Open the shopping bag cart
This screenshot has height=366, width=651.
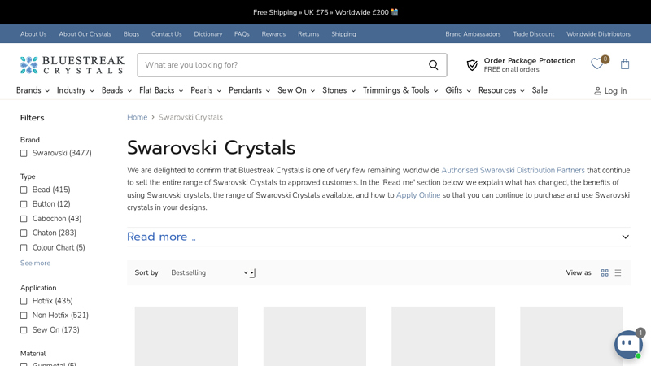[x=625, y=64]
